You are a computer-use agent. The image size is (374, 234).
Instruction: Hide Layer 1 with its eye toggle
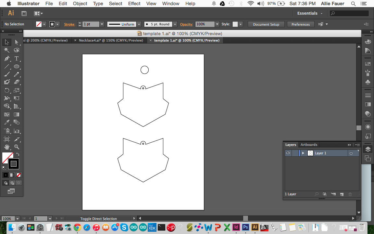288,153
